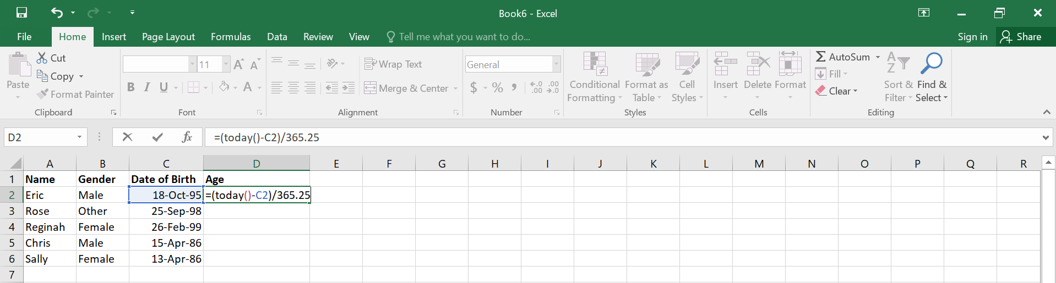Toggle Bottom Align
Image resolution: width=1056 pixels, height=283 pixels.
[x=310, y=64]
